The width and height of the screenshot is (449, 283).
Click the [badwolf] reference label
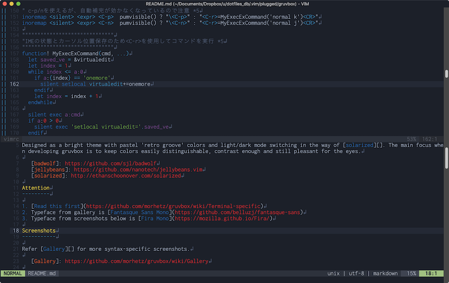(x=47, y=163)
